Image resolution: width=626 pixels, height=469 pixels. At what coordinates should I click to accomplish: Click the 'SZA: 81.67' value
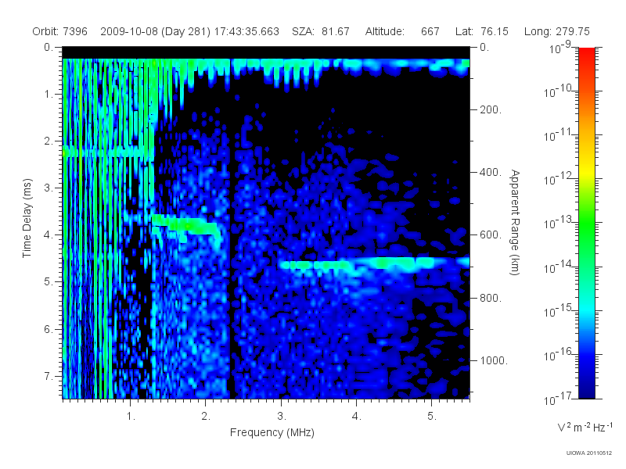click(321, 31)
